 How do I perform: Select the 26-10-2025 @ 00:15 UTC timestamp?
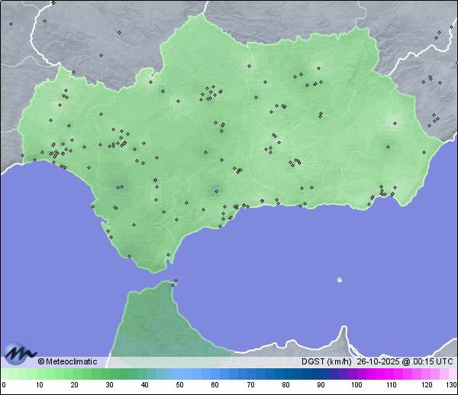pos(404,361)
